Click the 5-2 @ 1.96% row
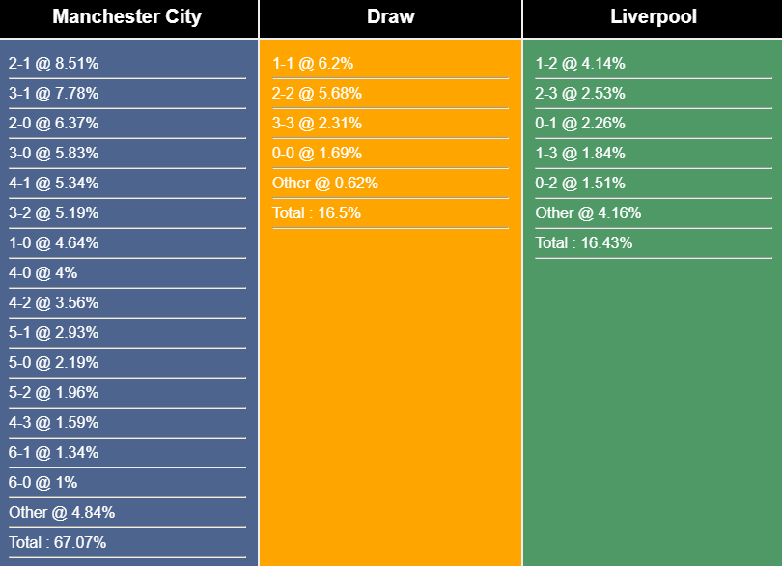The height and width of the screenshot is (566, 782). (54, 393)
